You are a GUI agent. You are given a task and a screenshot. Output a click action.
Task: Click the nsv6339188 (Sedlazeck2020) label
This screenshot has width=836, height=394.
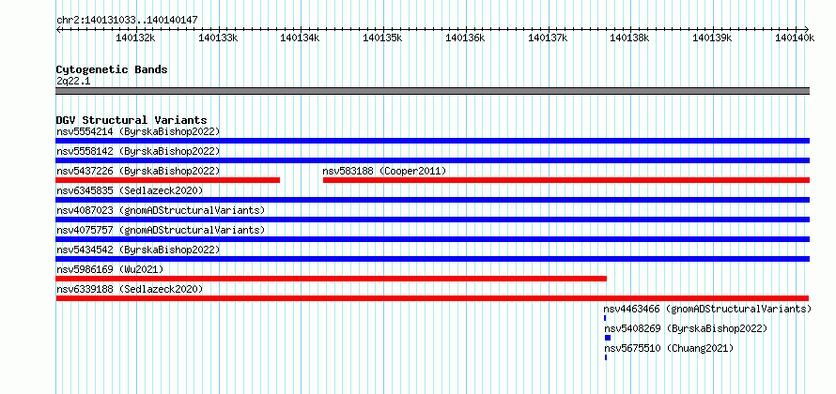pyautogui.click(x=130, y=289)
